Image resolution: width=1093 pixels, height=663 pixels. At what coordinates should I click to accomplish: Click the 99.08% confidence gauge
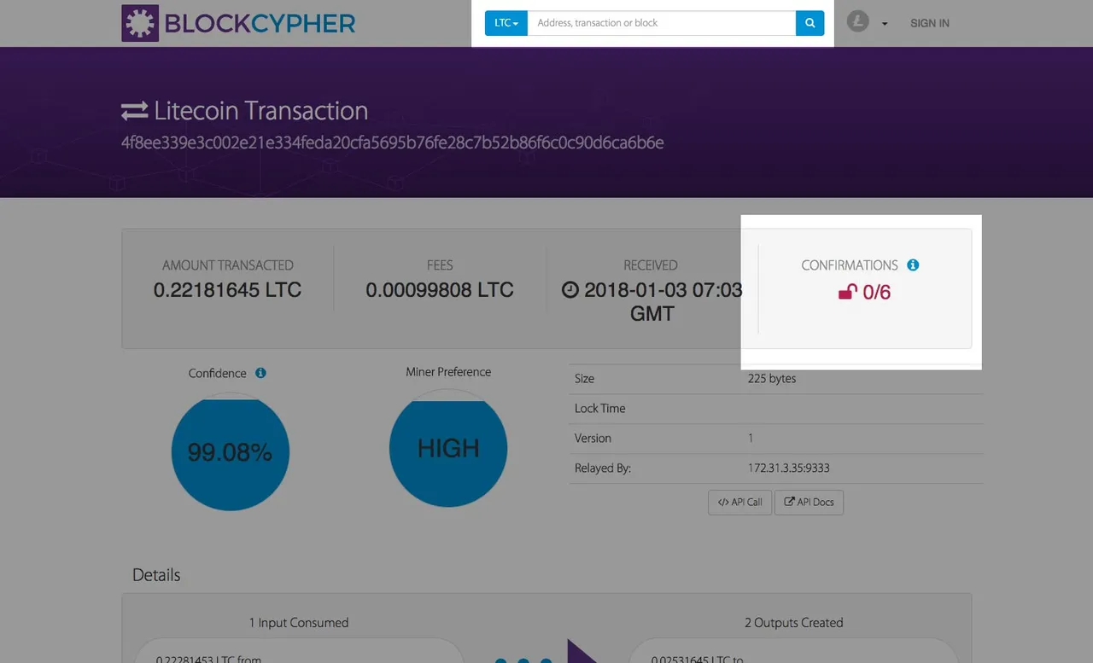(x=231, y=452)
